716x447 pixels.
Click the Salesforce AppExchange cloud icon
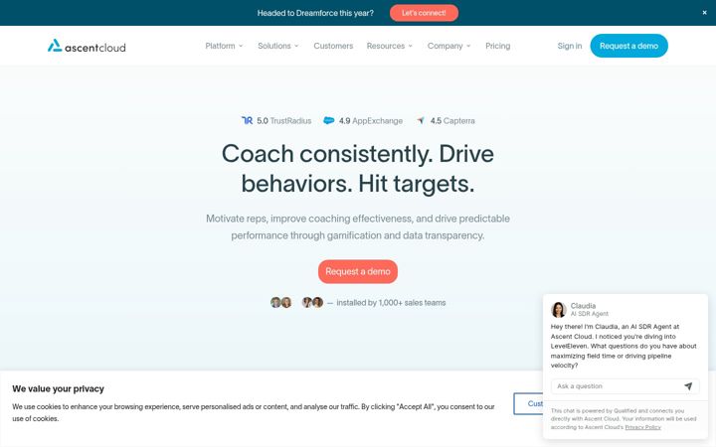point(329,120)
